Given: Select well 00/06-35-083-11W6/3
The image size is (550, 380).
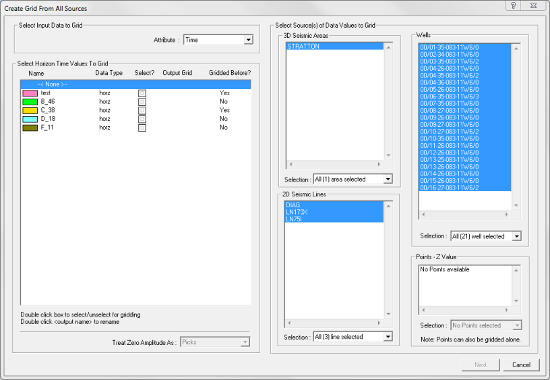Looking at the screenshot, I should pyautogui.click(x=465, y=97).
